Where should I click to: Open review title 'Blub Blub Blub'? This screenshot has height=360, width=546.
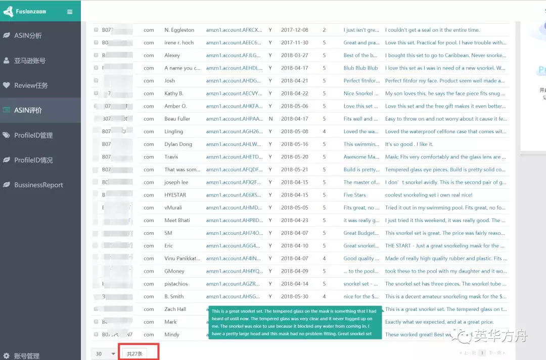(360, 68)
